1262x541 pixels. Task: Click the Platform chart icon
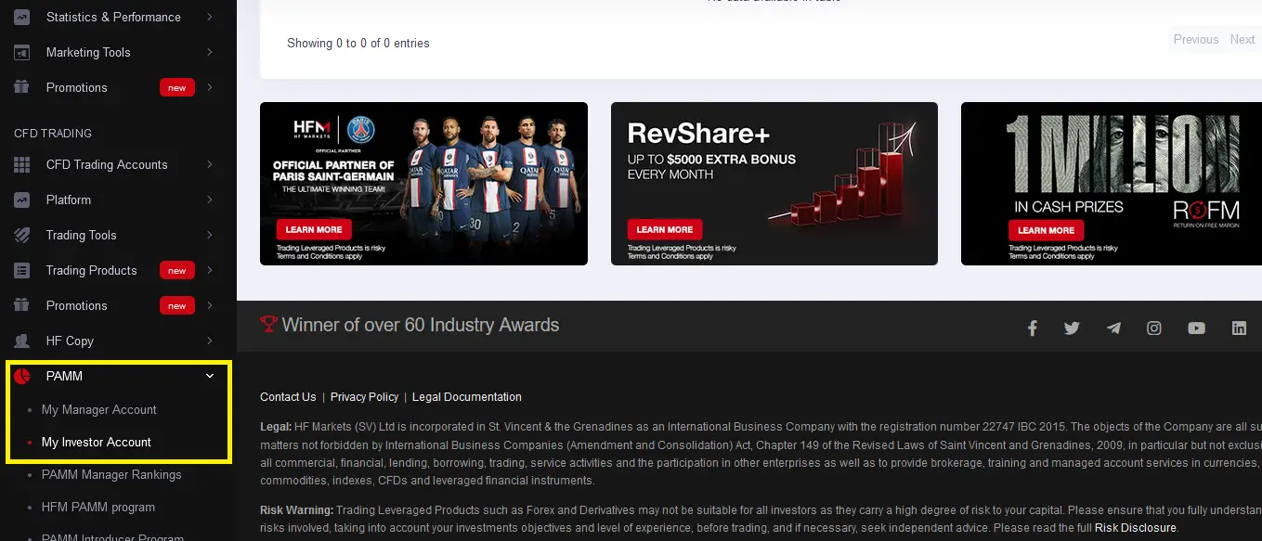pyautogui.click(x=22, y=200)
